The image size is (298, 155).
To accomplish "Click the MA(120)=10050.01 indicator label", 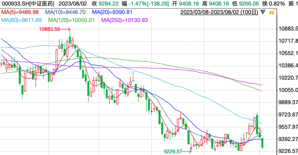I will tap(71, 20).
